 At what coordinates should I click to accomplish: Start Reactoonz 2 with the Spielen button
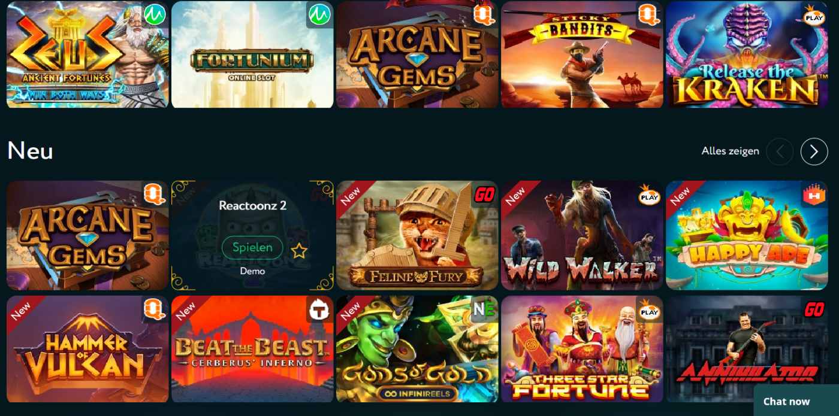click(252, 247)
